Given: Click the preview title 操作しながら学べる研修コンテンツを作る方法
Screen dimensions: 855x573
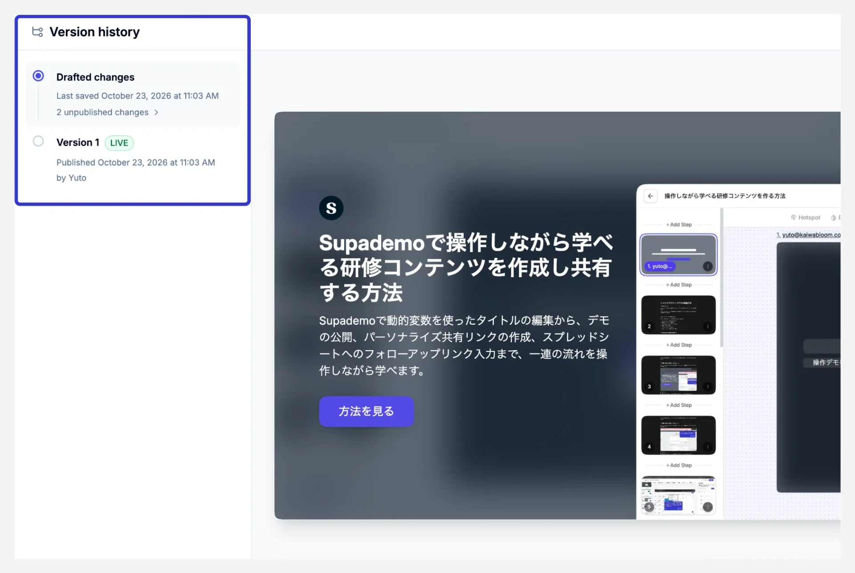Looking at the screenshot, I should coord(725,196).
